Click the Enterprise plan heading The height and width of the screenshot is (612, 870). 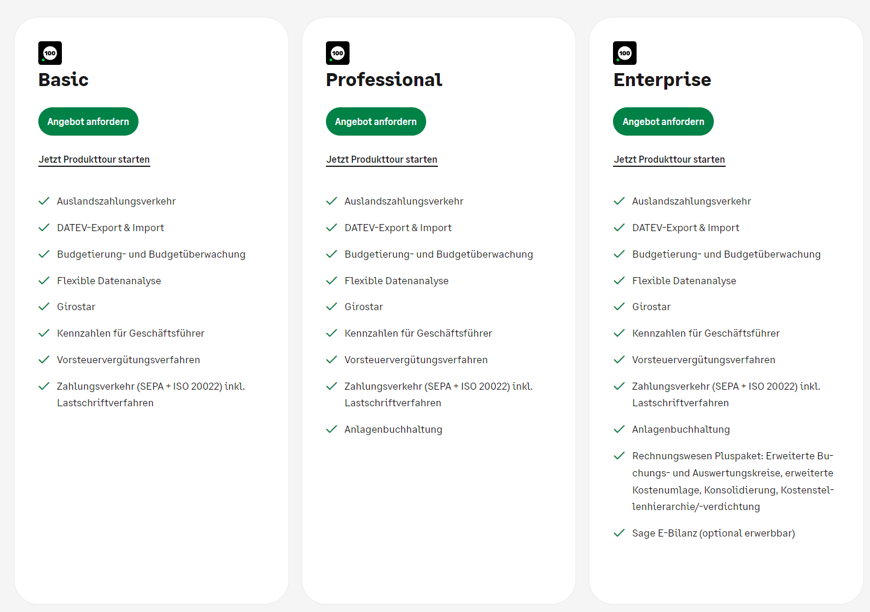pyautogui.click(x=662, y=80)
